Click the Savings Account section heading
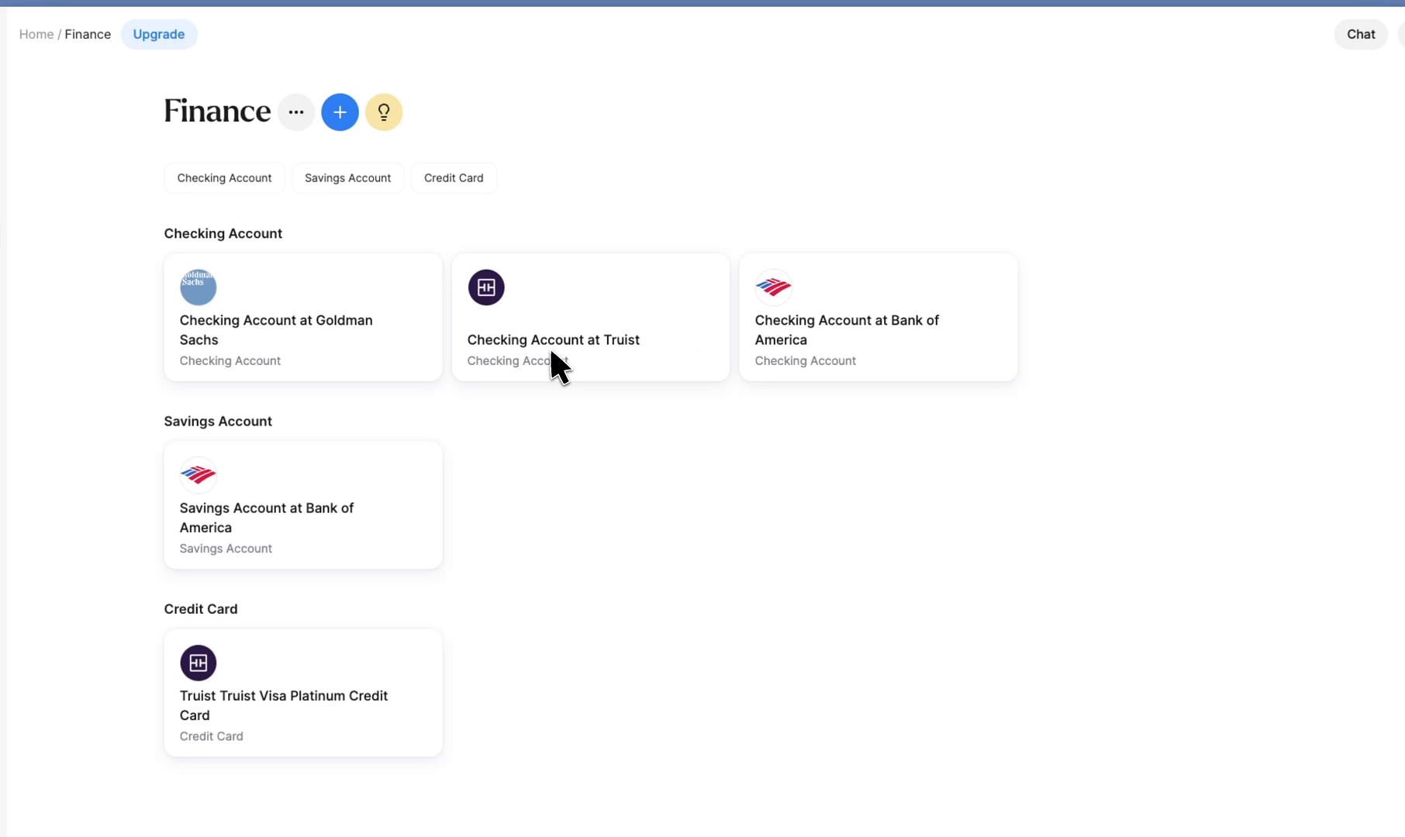 218,421
